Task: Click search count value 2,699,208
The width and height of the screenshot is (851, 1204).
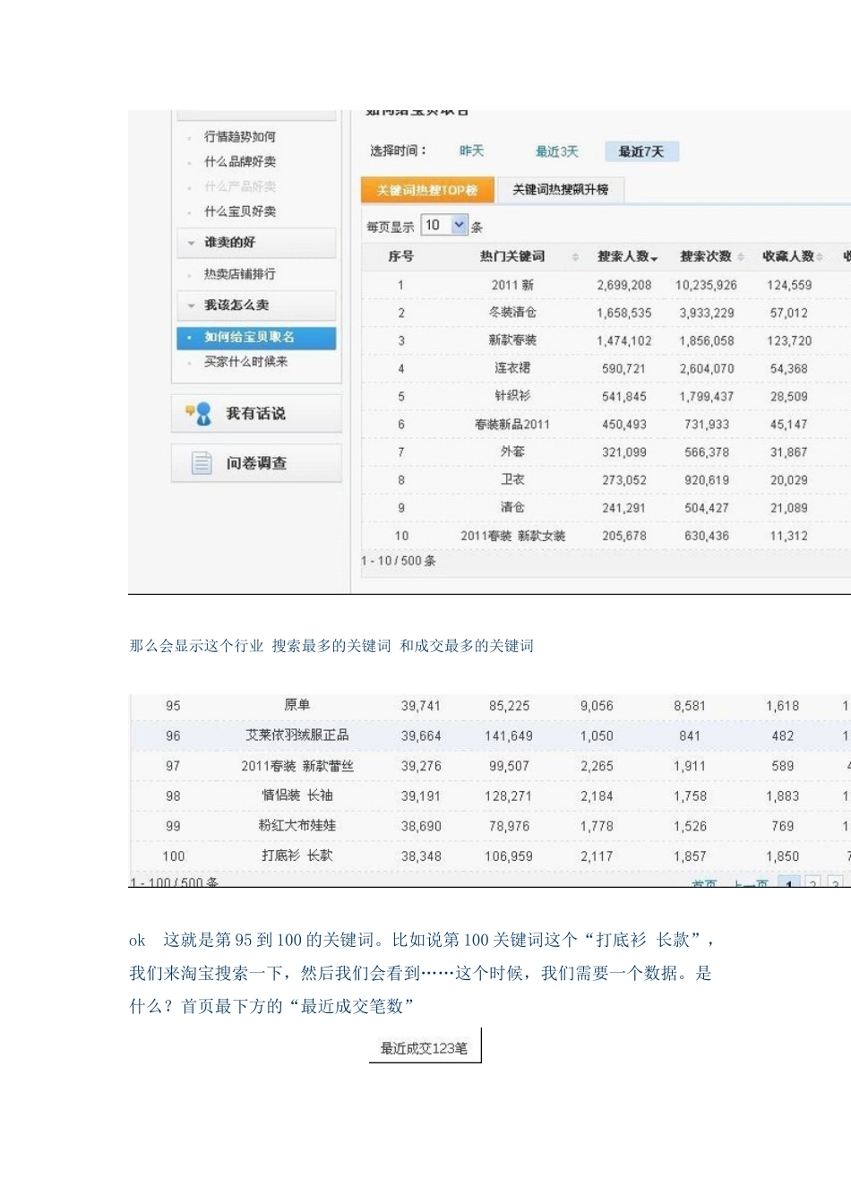Action: point(624,285)
